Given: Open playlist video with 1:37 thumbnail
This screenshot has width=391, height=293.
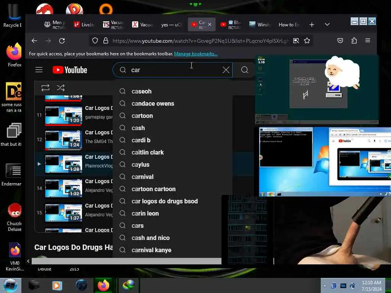Looking at the screenshot, I should point(64,213).
